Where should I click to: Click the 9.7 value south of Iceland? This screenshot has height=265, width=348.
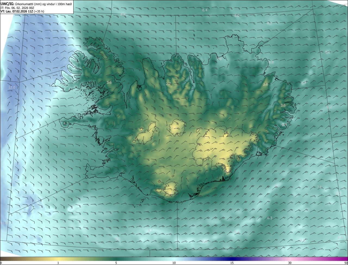point(150,230)
